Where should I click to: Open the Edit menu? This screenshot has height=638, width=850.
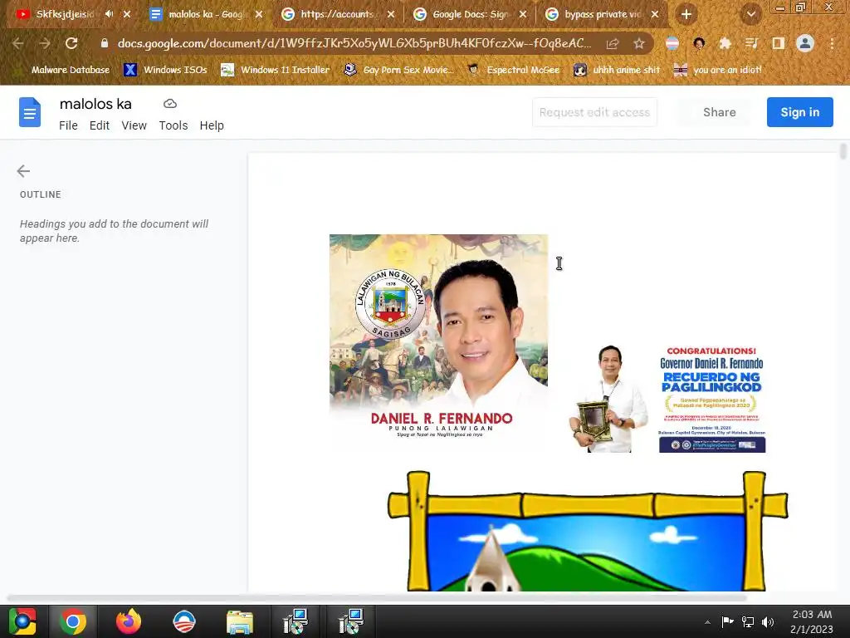coord(100,125)
